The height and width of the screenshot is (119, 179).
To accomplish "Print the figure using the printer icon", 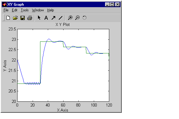I will pos(30,18).
